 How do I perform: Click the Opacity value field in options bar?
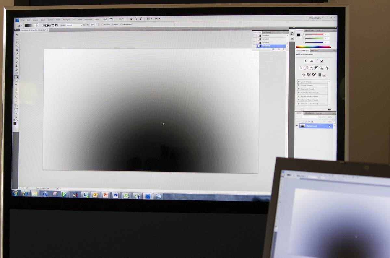(x=93, y=25)
